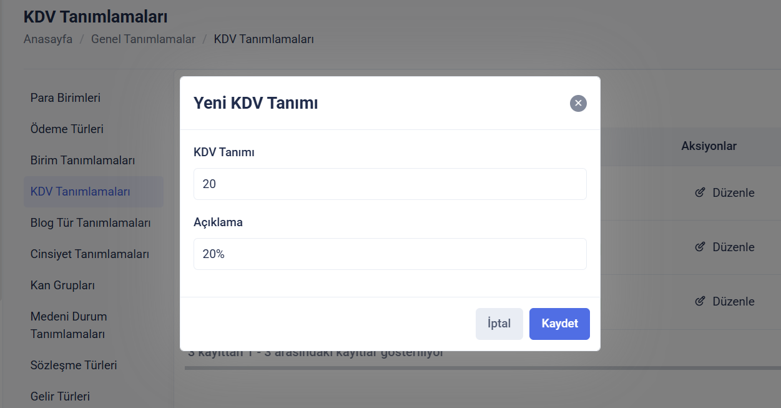
Task: Click the second row's Düzenle pencil icon
Action: (700, 247)
